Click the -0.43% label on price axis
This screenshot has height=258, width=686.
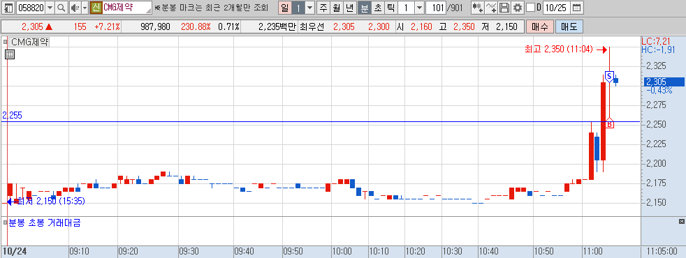point(659,90)
